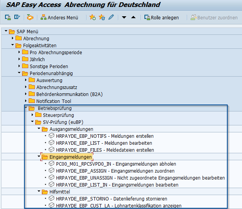Image resolution: width=242 pixels, height=209 pixels.
Task: Open SAP Business Workplace icon
Action: coord(30,17)
